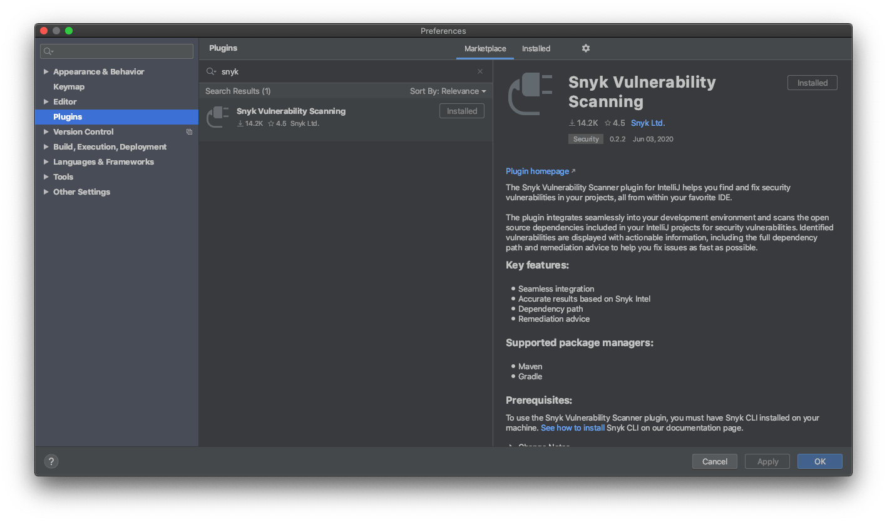The width and height of the screenshot is (887, 522).
Task: Select Keymap in the settings sidebar
Action: pos(69,87)
